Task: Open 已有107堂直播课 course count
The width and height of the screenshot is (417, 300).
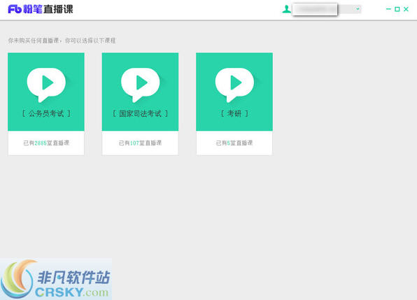Action: (x=140, y=143)
